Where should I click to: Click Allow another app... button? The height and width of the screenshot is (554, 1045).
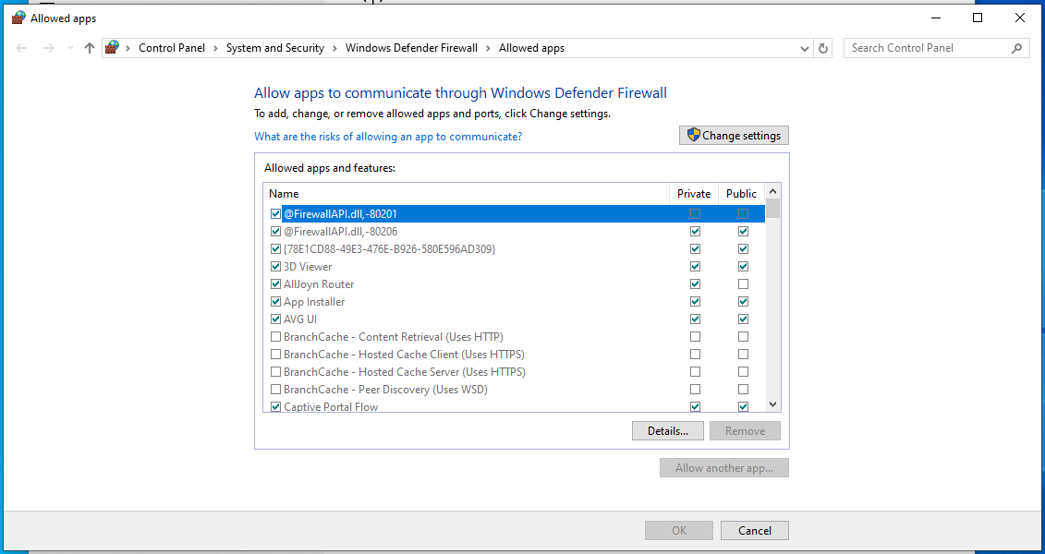coord(724,468)
